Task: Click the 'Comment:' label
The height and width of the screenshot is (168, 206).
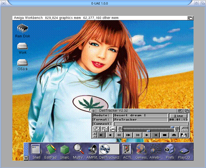Action: (x=102, y=124)
